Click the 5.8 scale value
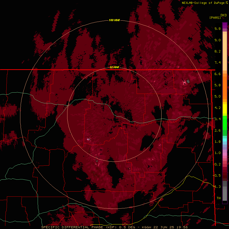The height and width of the screenshot is (229, 229). 218,85
